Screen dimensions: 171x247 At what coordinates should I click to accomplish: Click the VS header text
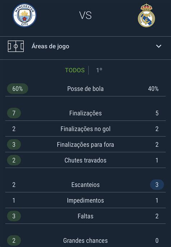85,15
